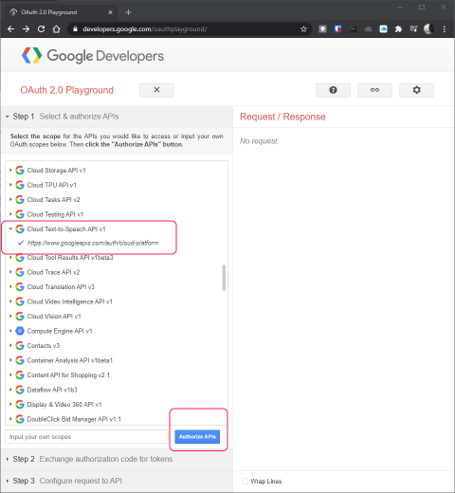This screenshot has width=455, height=493.
Task: Expand Cloud Testing API v1
Action: (x=10, y=214)
